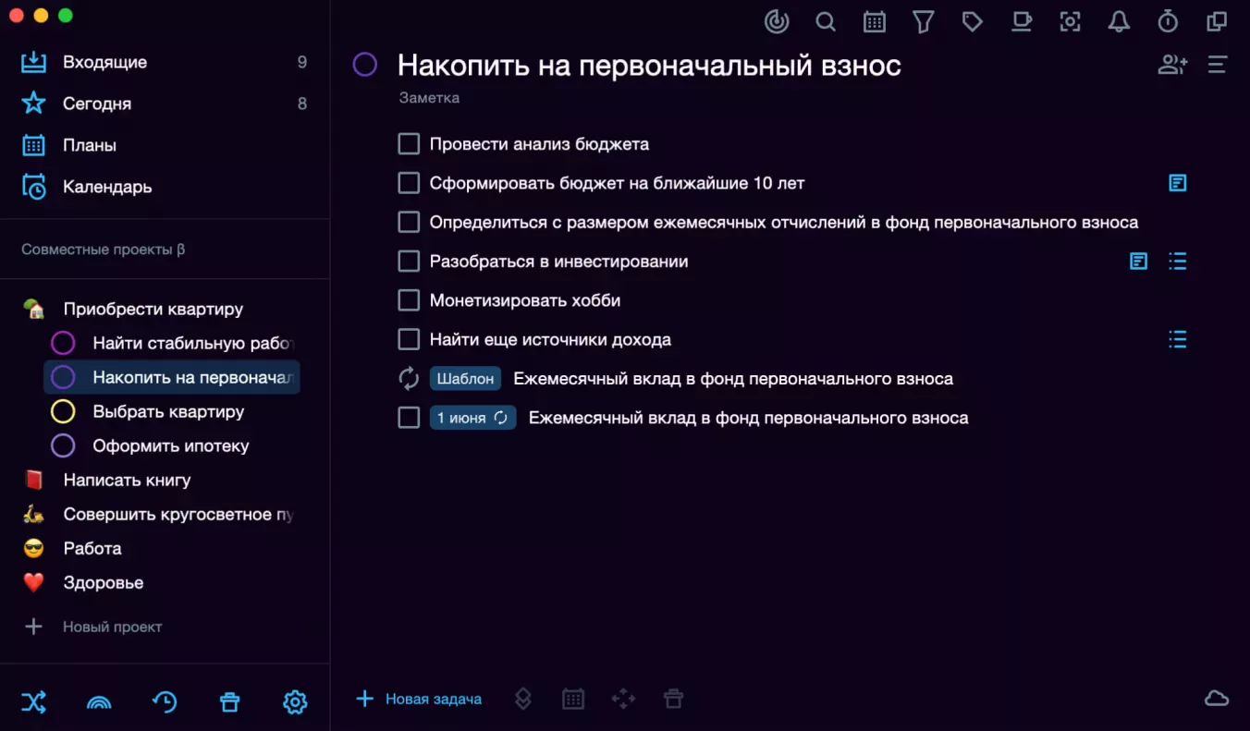The image size is (1250, 731).
Task: Open search with the magnifier icon
Action: [x=826, y=21]
